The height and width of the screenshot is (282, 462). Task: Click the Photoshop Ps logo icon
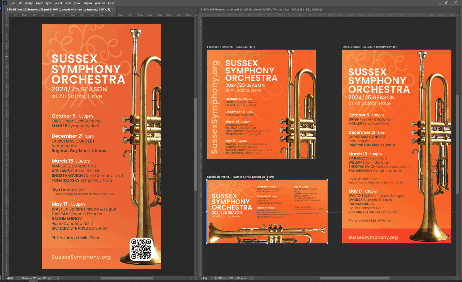click(x=5, y=3)
